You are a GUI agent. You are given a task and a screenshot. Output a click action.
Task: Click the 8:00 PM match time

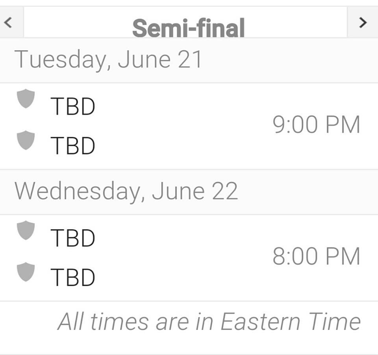coord(316,257)
